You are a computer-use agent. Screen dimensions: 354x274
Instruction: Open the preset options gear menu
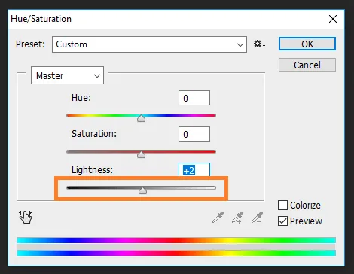259,44
